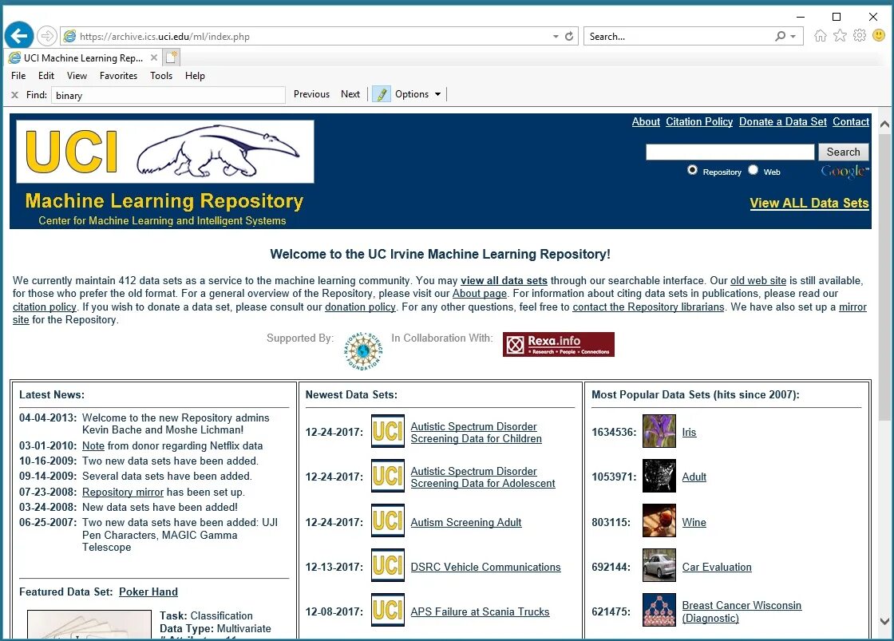
Task: Open the Help menu
Action: click(195, 75)
